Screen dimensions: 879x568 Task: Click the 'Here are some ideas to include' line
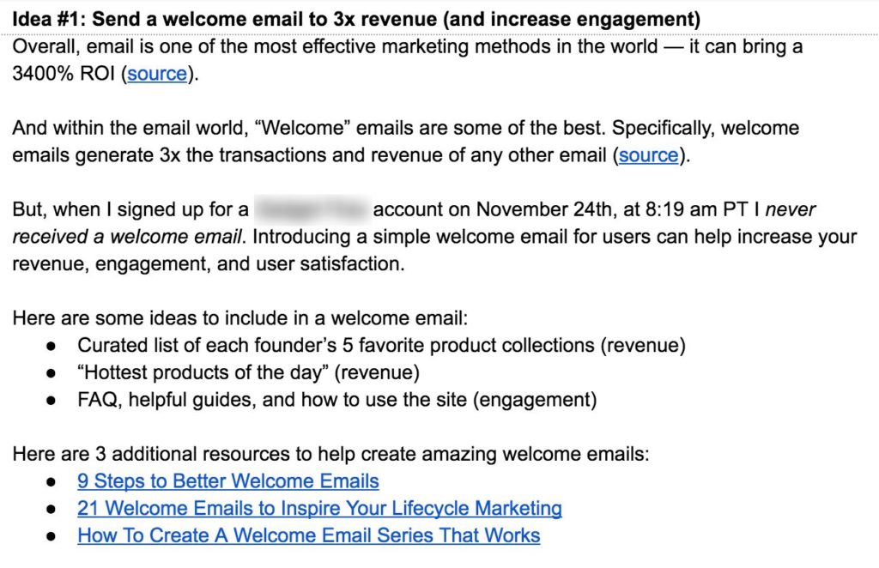240,318
